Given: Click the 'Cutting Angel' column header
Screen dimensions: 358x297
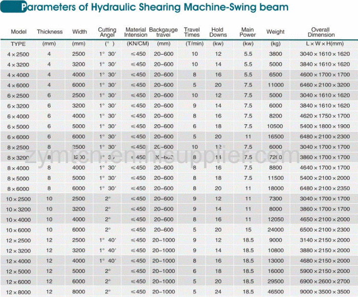Looking at the screenshot, I should click(107, 32).
